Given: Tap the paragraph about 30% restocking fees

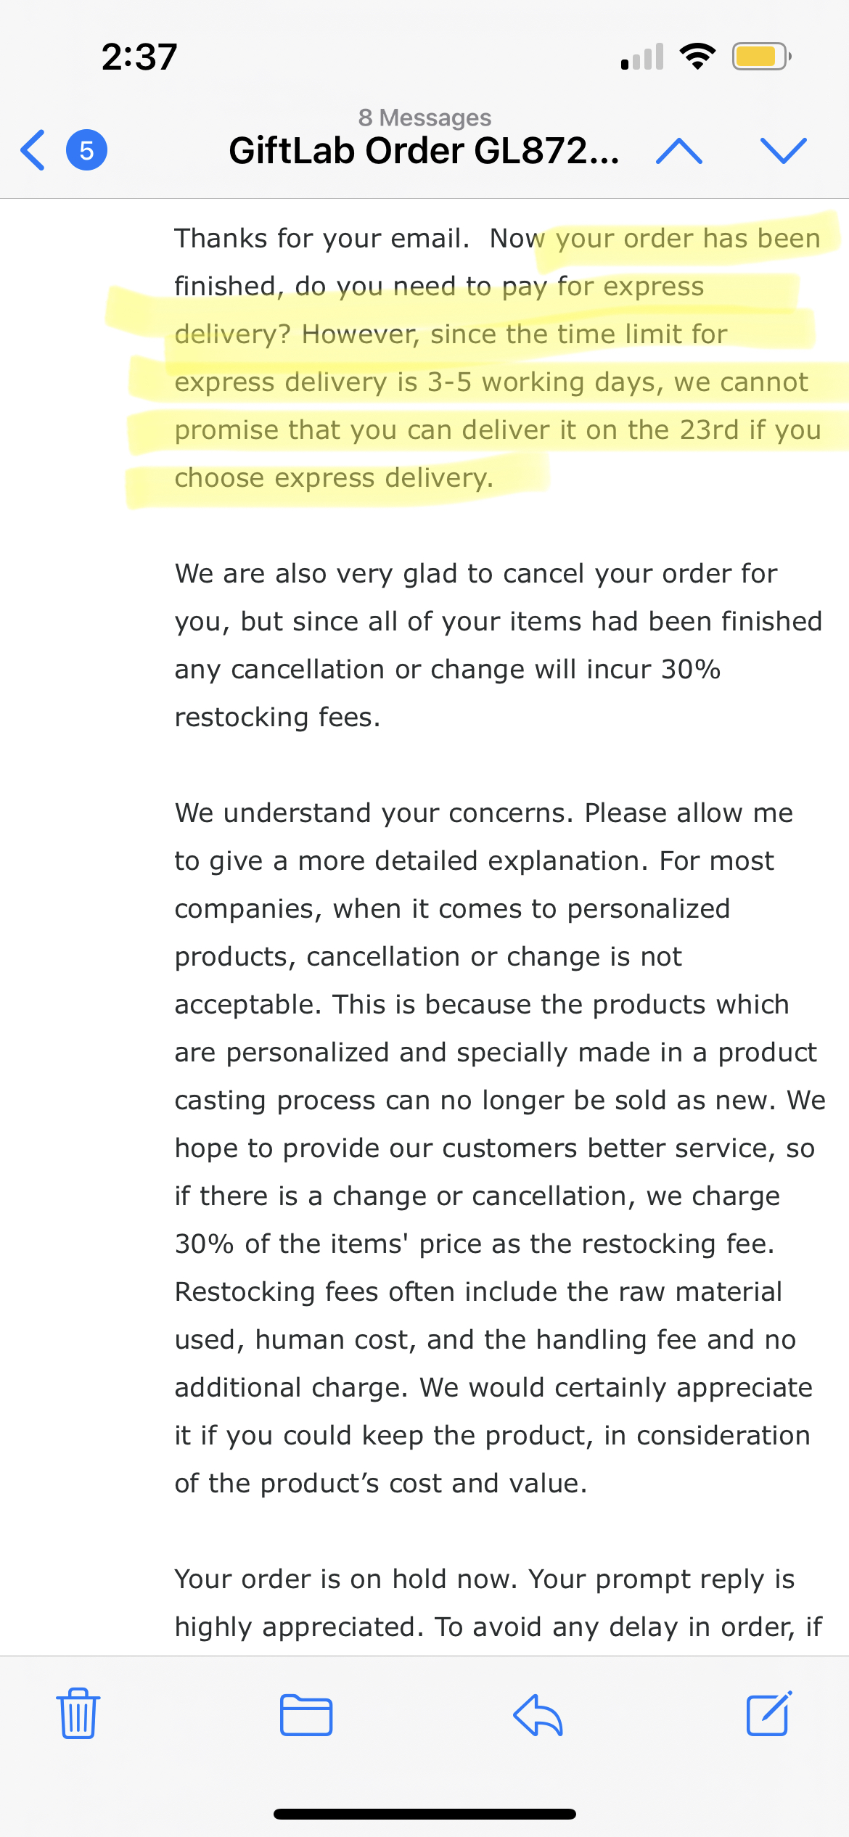Looking at the screenshot, I should (x=498, y=645).
